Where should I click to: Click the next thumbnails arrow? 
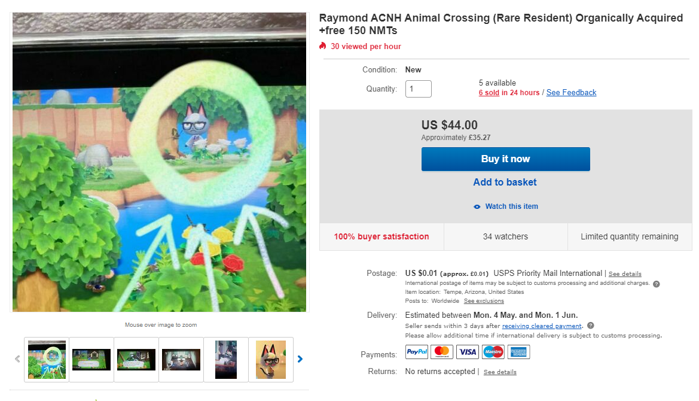[x=300, y=359]
